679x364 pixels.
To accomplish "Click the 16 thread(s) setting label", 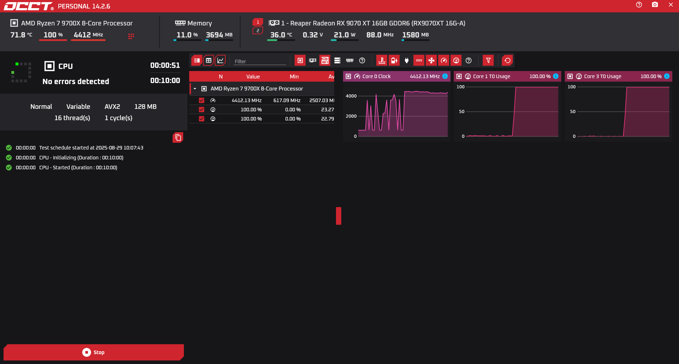I will click(x=72, y=118).
